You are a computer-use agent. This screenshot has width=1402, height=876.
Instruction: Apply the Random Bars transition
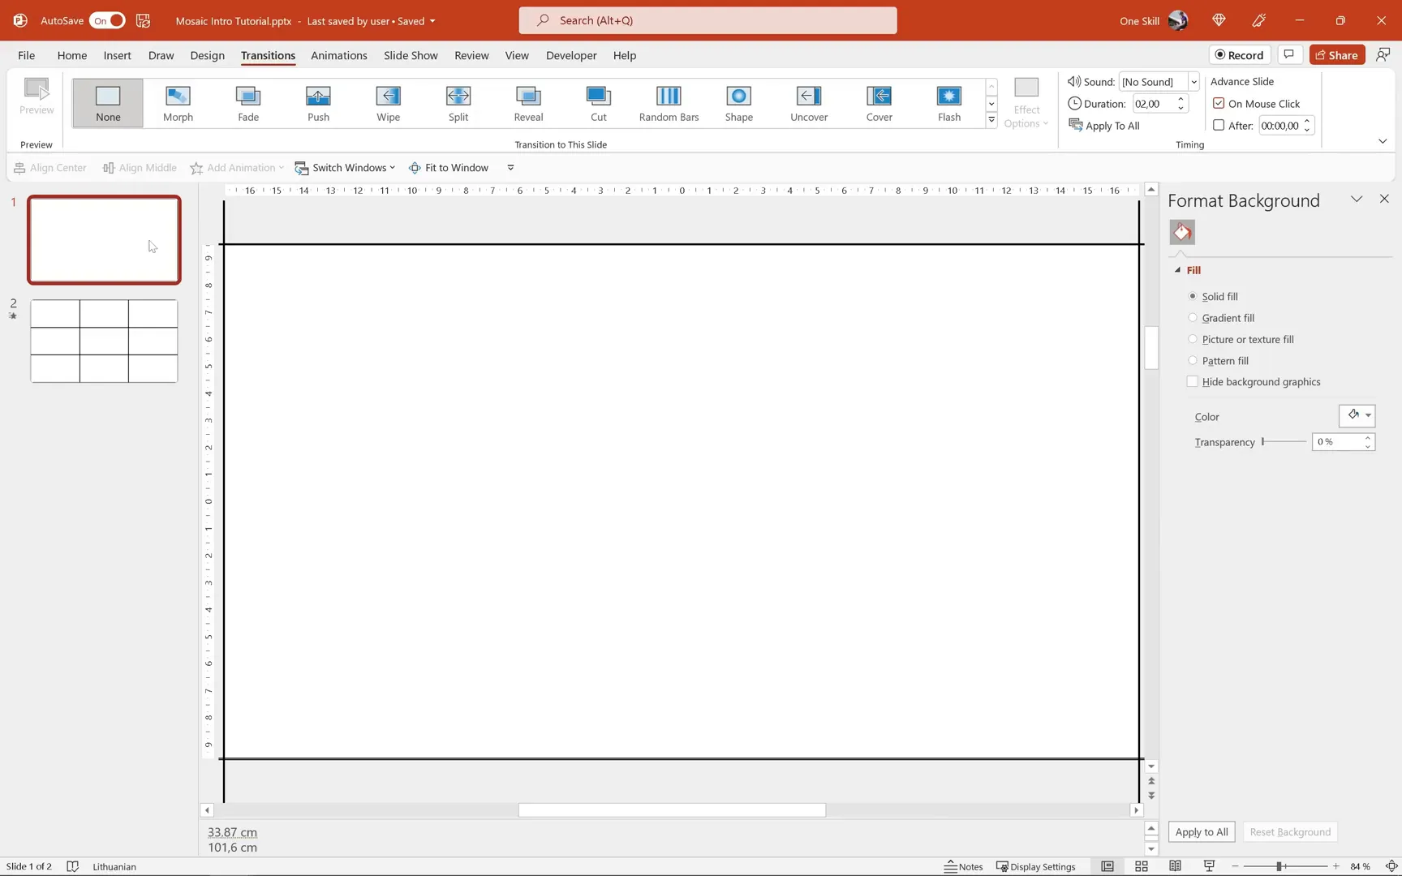(x=669, y=103)
